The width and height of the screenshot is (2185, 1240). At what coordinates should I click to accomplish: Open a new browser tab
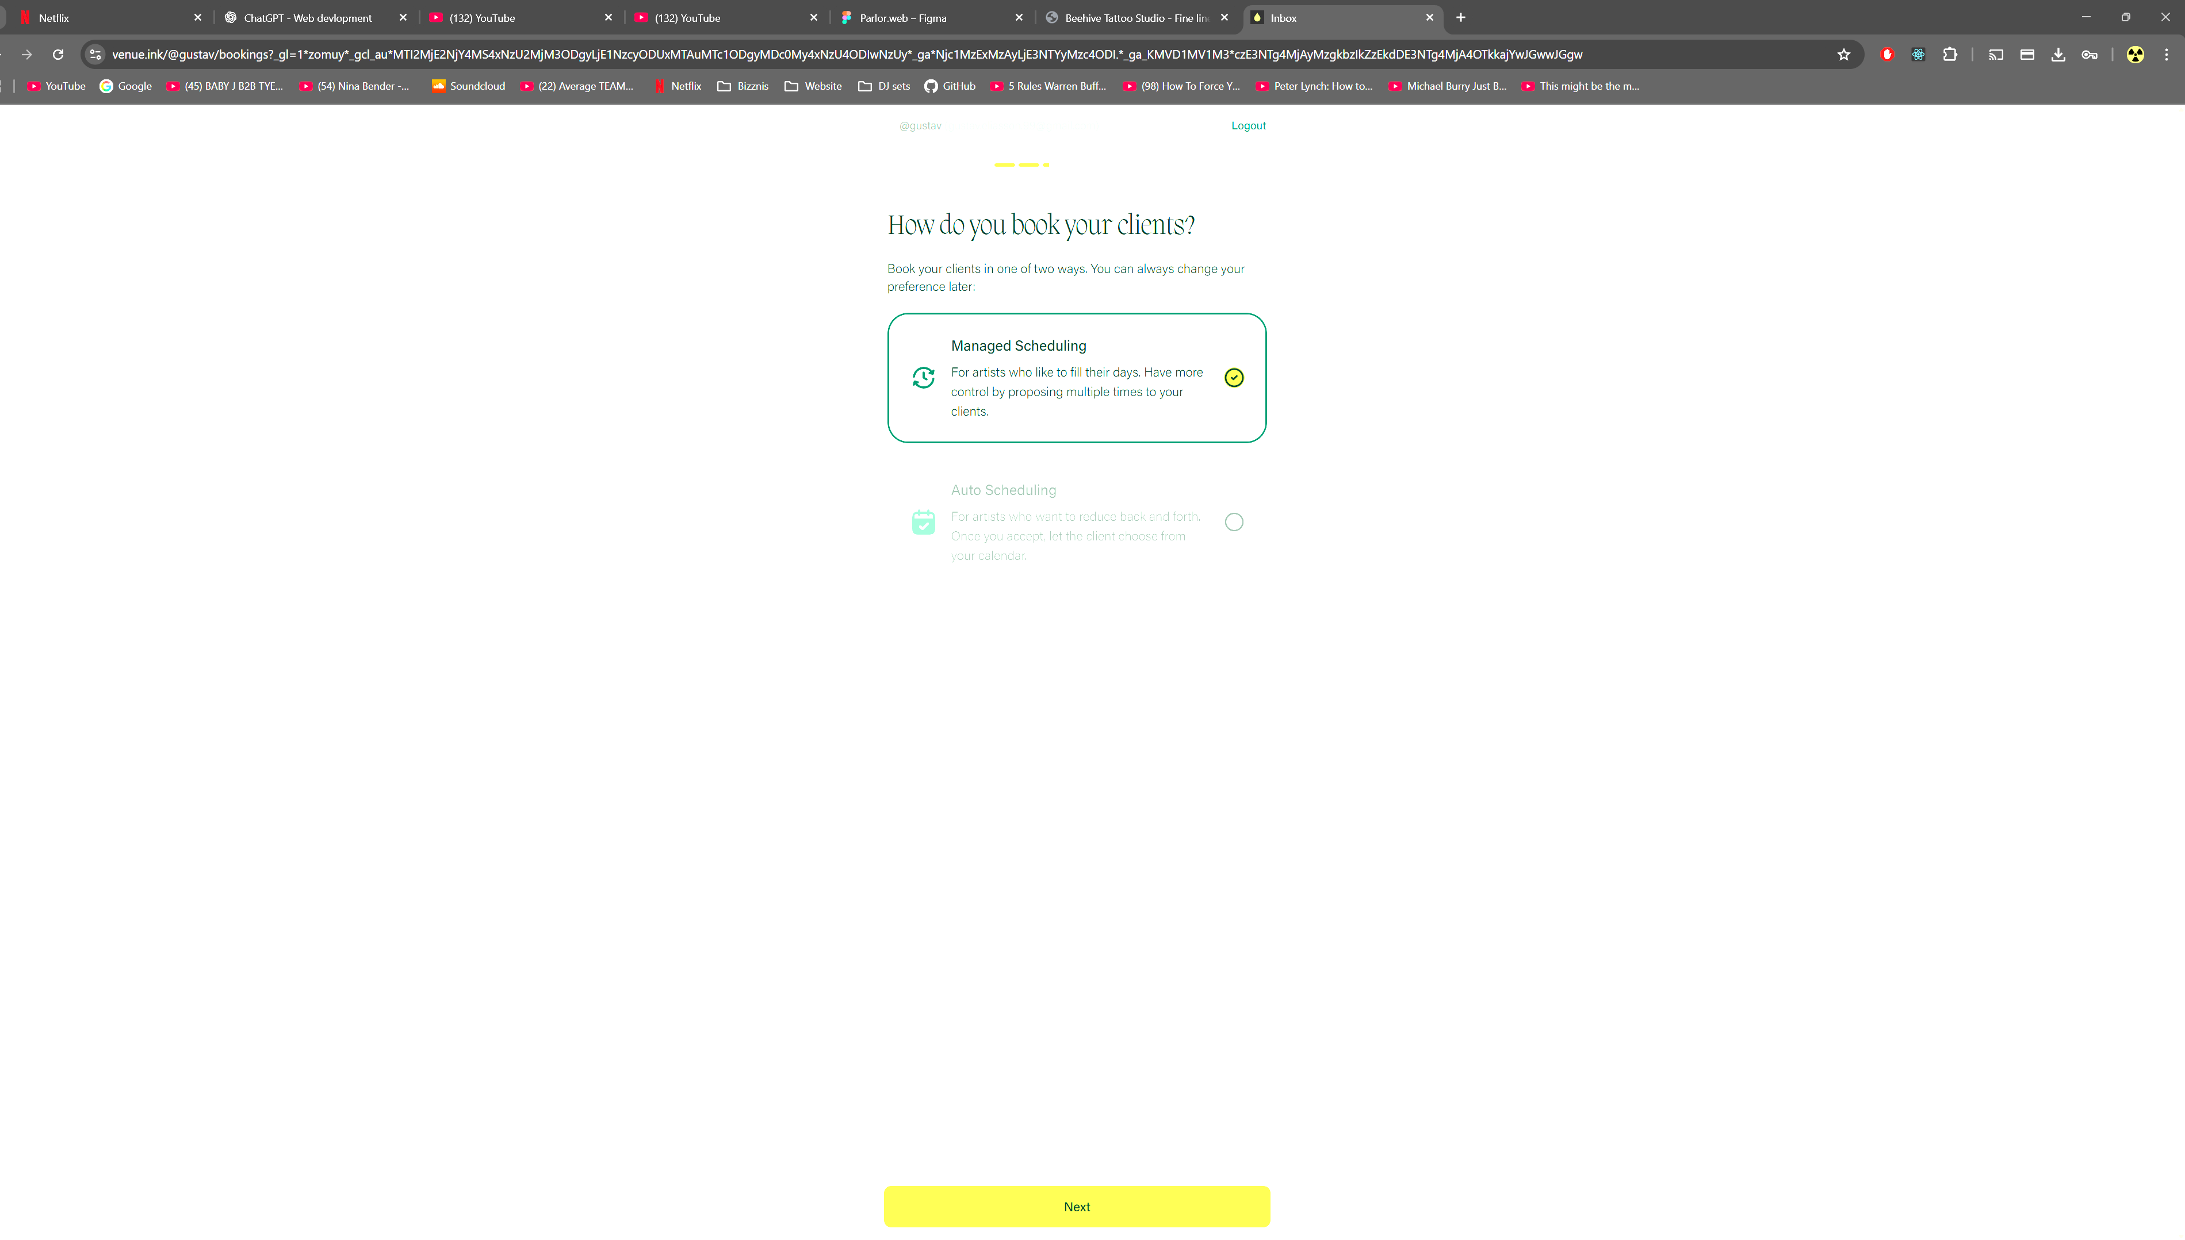(1461, 17)
